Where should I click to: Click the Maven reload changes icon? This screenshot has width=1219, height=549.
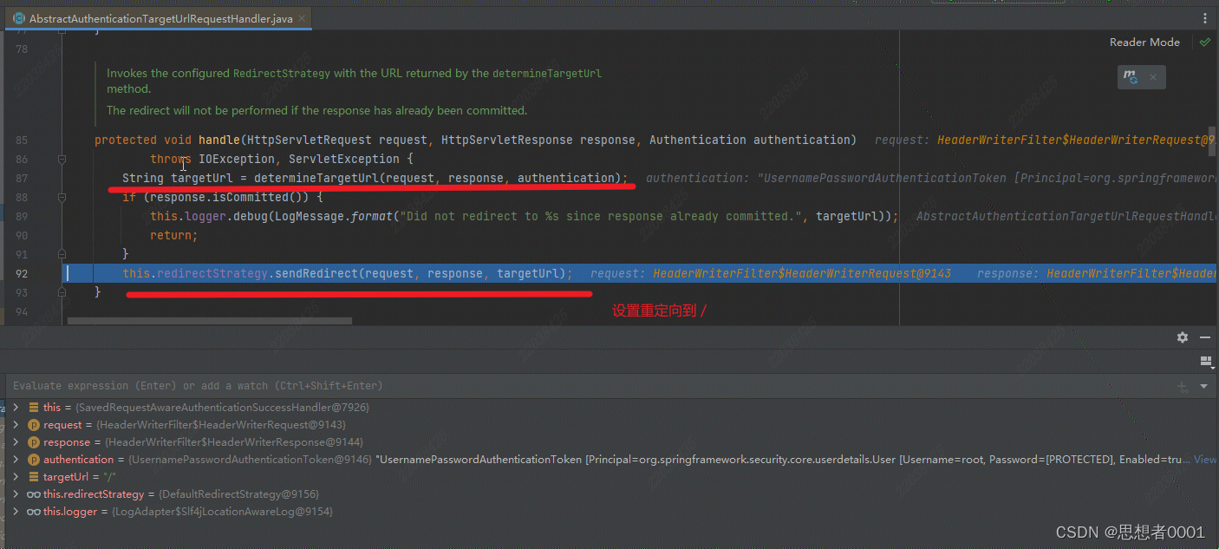pos(1131,77)
